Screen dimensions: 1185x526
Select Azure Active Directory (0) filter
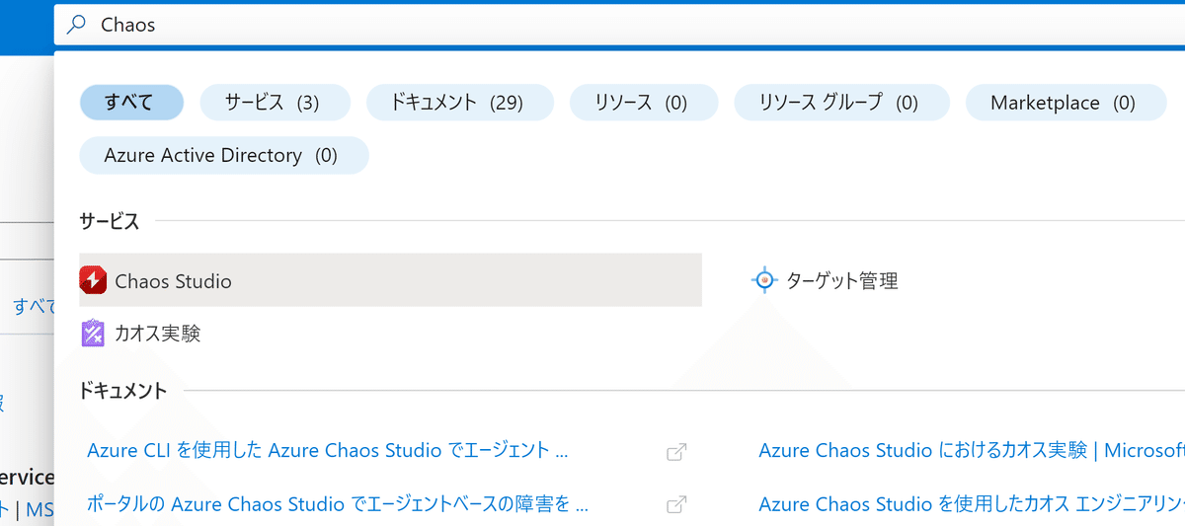(x=224, y=156)
